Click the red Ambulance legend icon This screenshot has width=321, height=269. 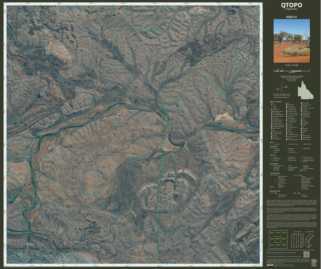coord(272,118)
